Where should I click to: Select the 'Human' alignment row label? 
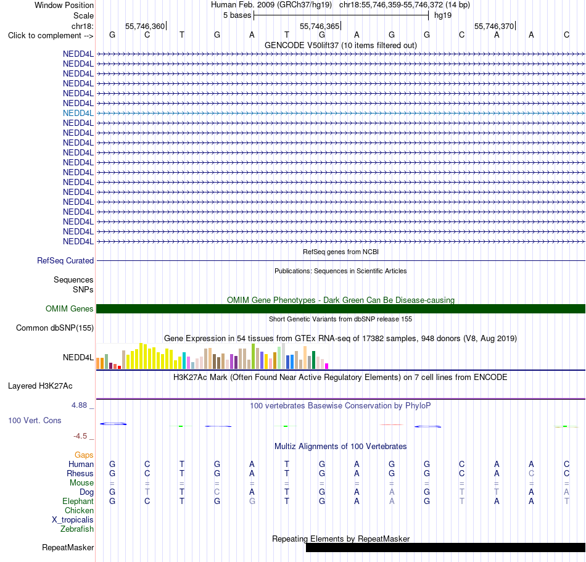(x=81, y=464)
